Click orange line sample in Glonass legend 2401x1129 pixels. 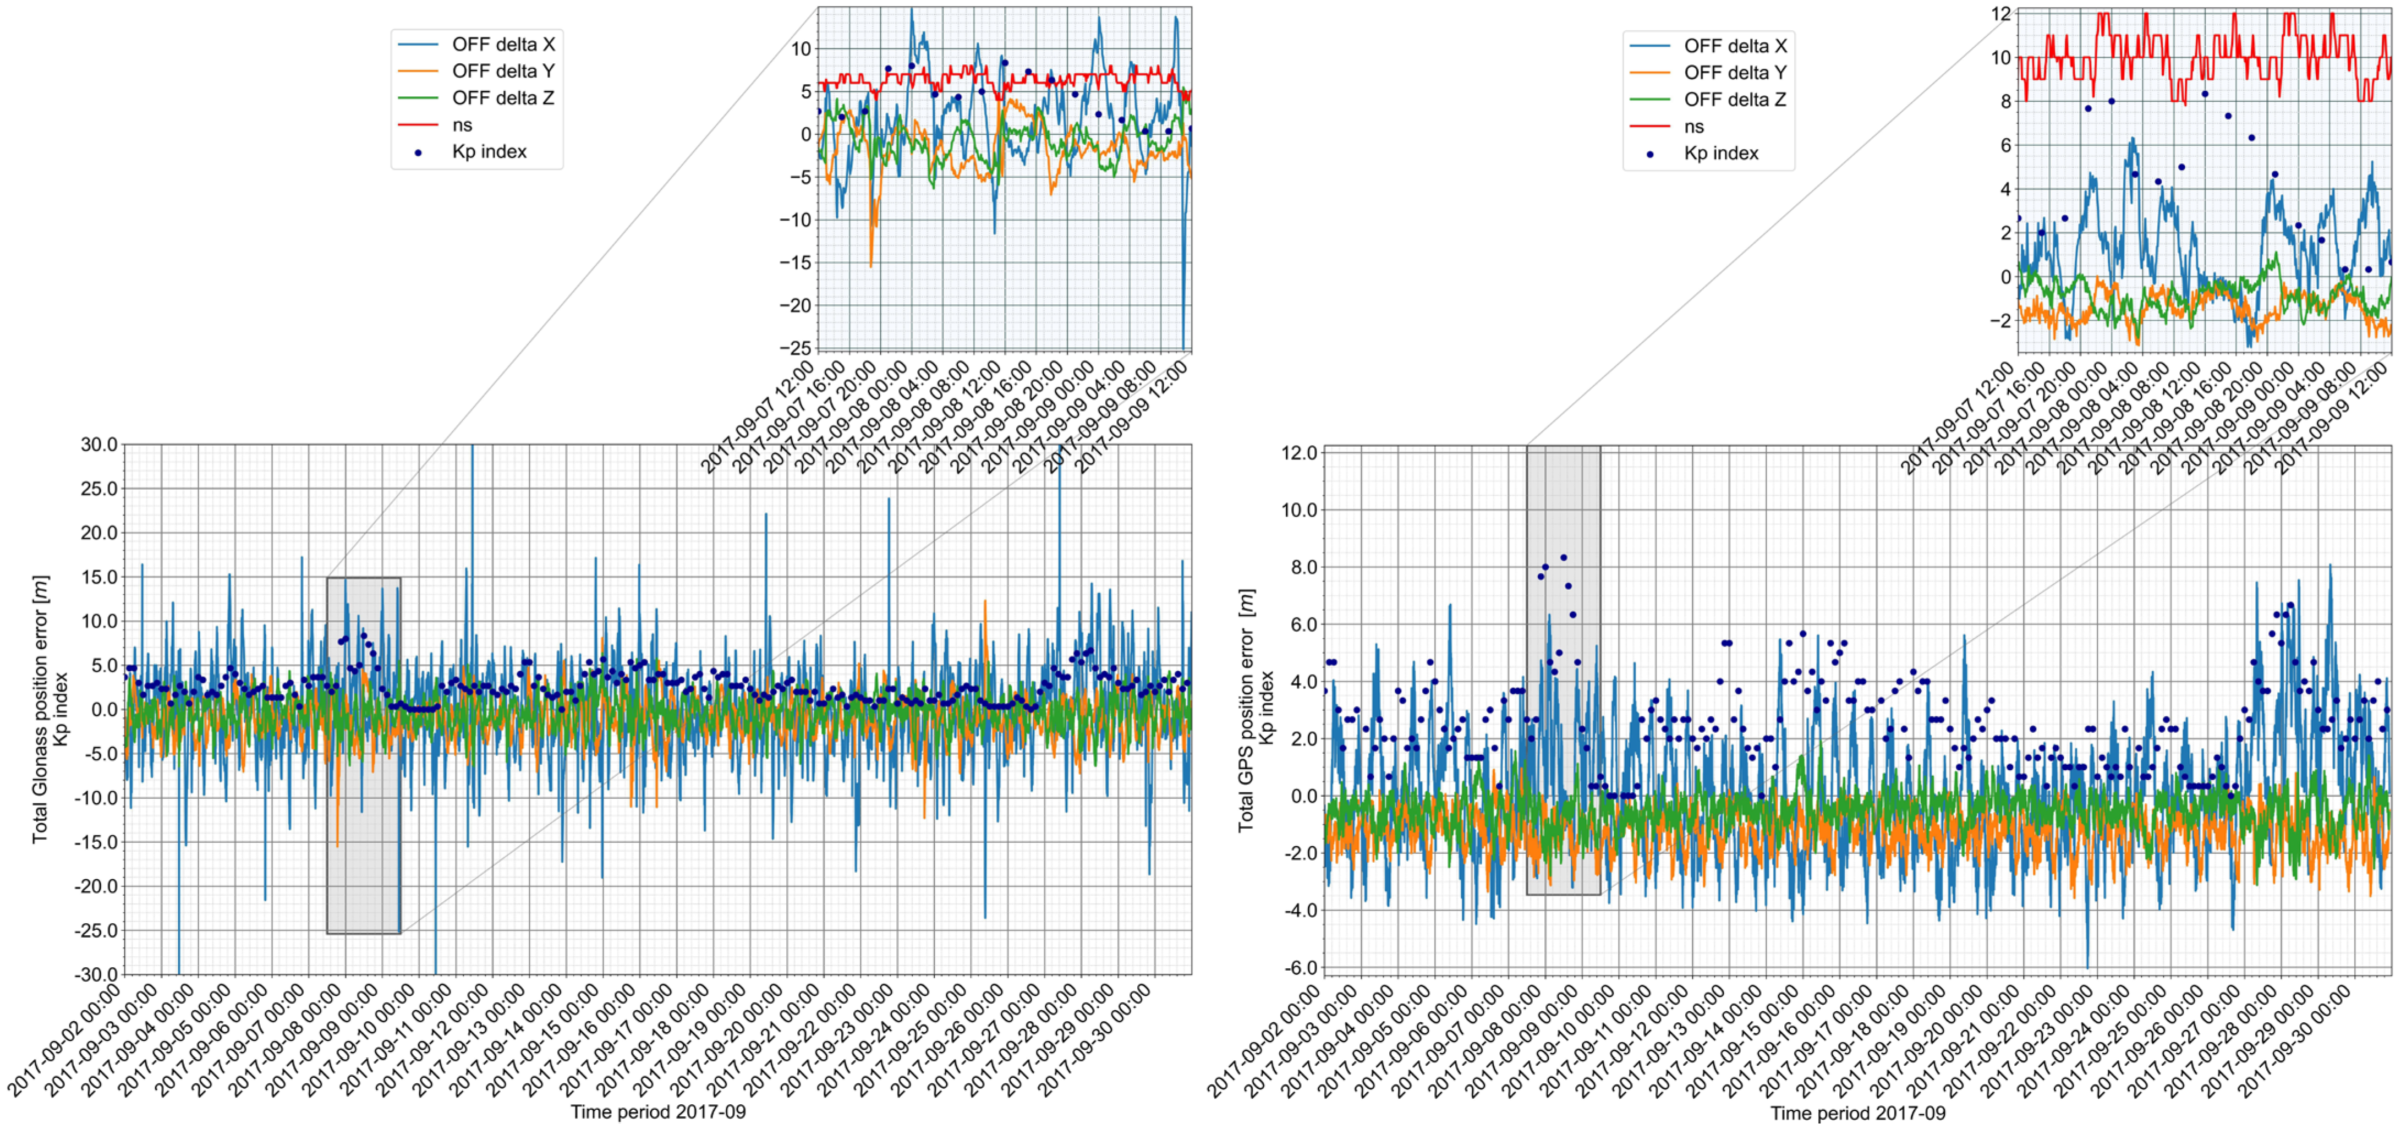coord(418,71)
